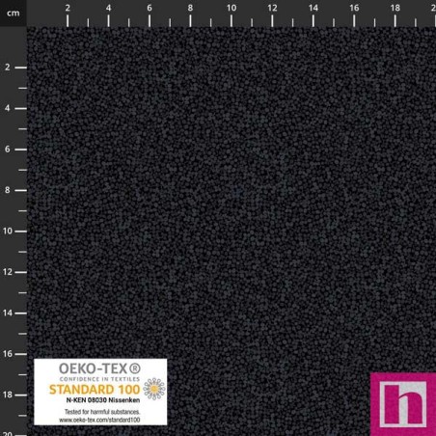The image size is (436, 436).
Task: Click the 4 mark on left ruler
Action: [8, 108]
